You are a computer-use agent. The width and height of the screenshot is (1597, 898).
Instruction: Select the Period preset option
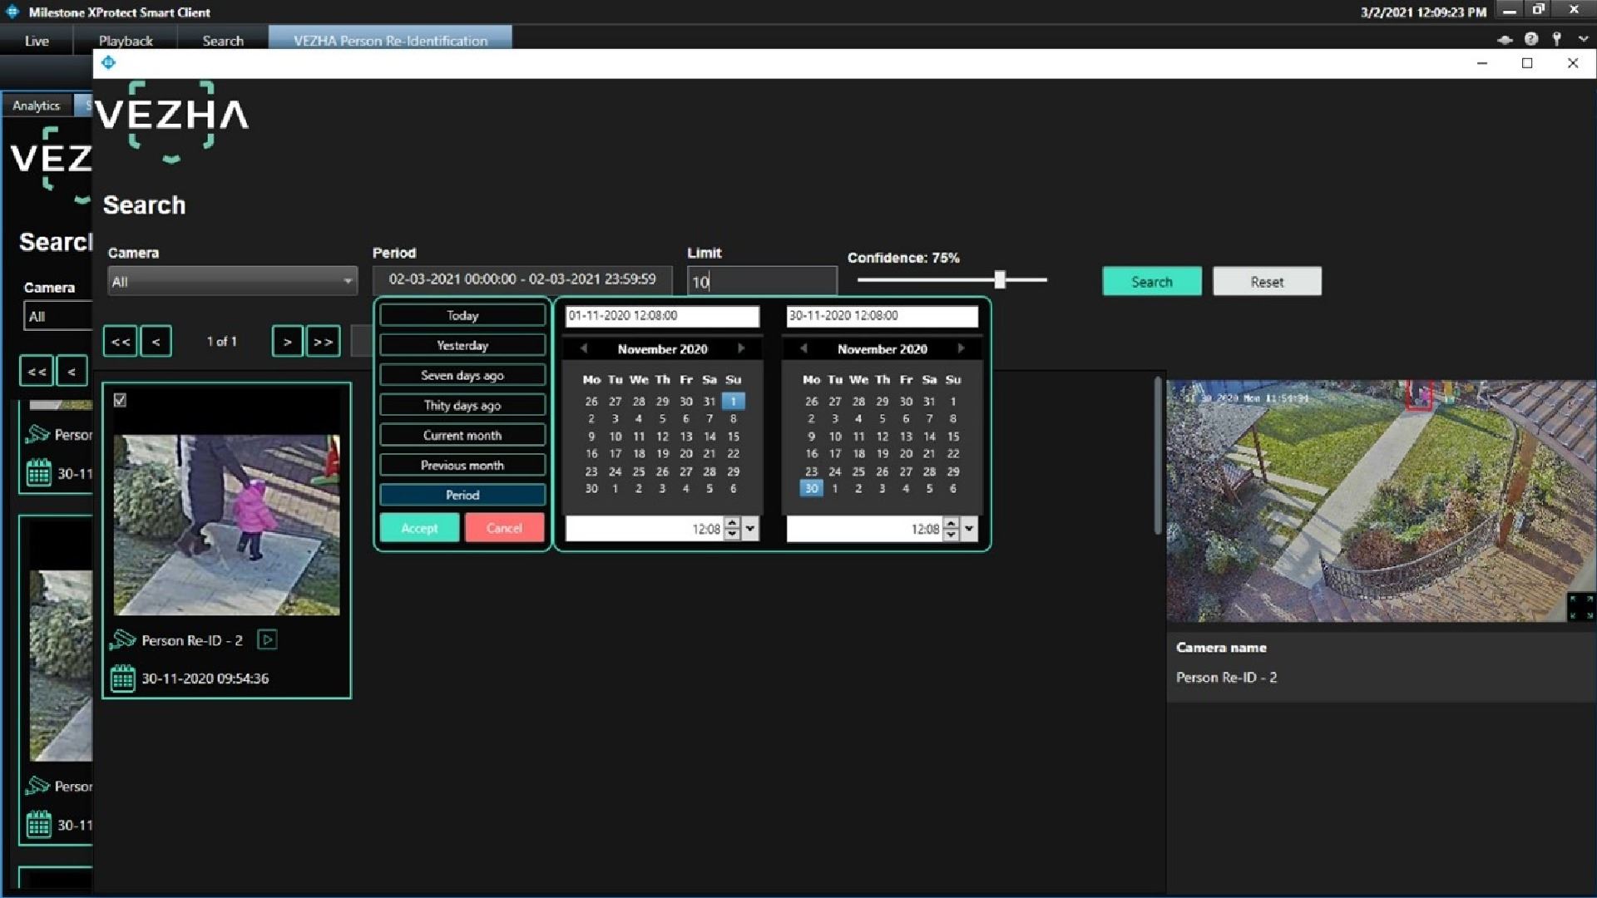(x=462, y=495)
